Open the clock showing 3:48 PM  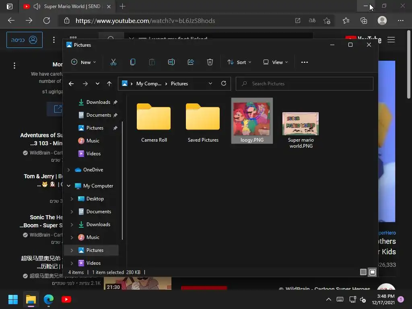[383, 299]
